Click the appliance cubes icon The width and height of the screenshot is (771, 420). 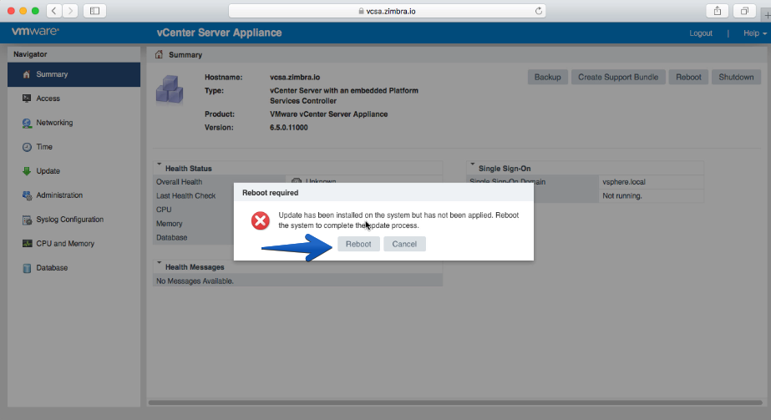pyautogui.click(x=169, y=89)
